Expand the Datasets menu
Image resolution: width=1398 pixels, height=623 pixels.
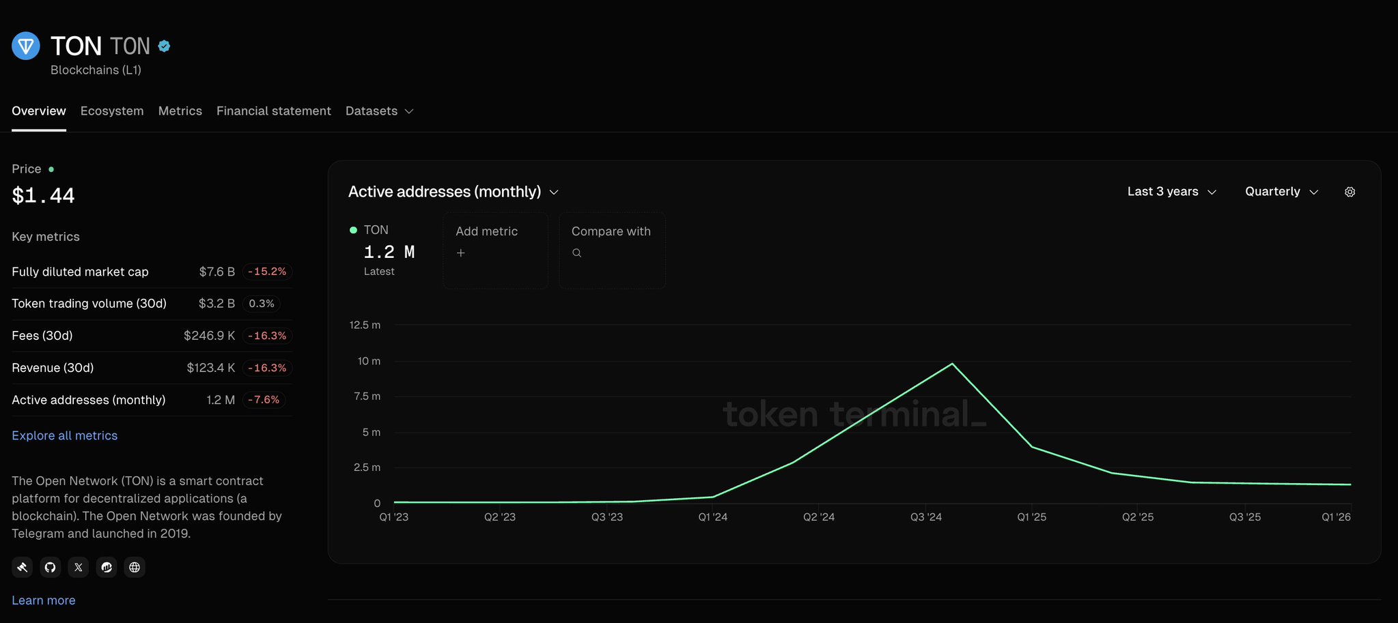point(379,111)
